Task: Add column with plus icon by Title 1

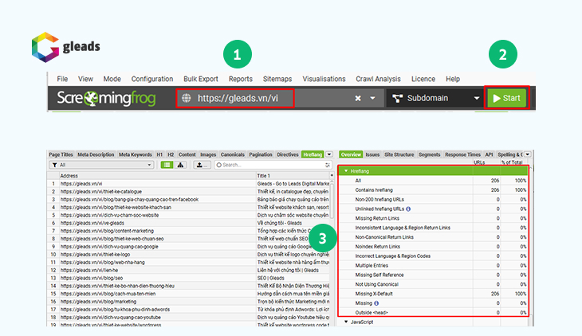Action: coord(332,175)
